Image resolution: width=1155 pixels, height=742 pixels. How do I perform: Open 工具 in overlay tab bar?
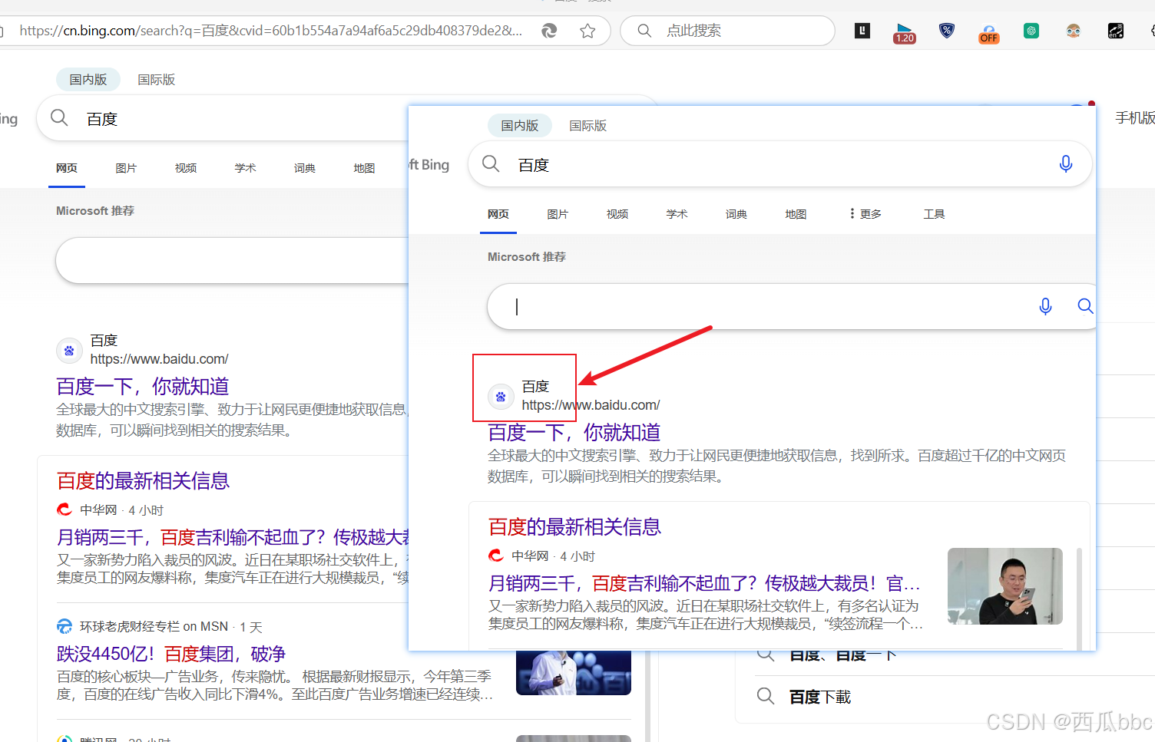point(934,214)
